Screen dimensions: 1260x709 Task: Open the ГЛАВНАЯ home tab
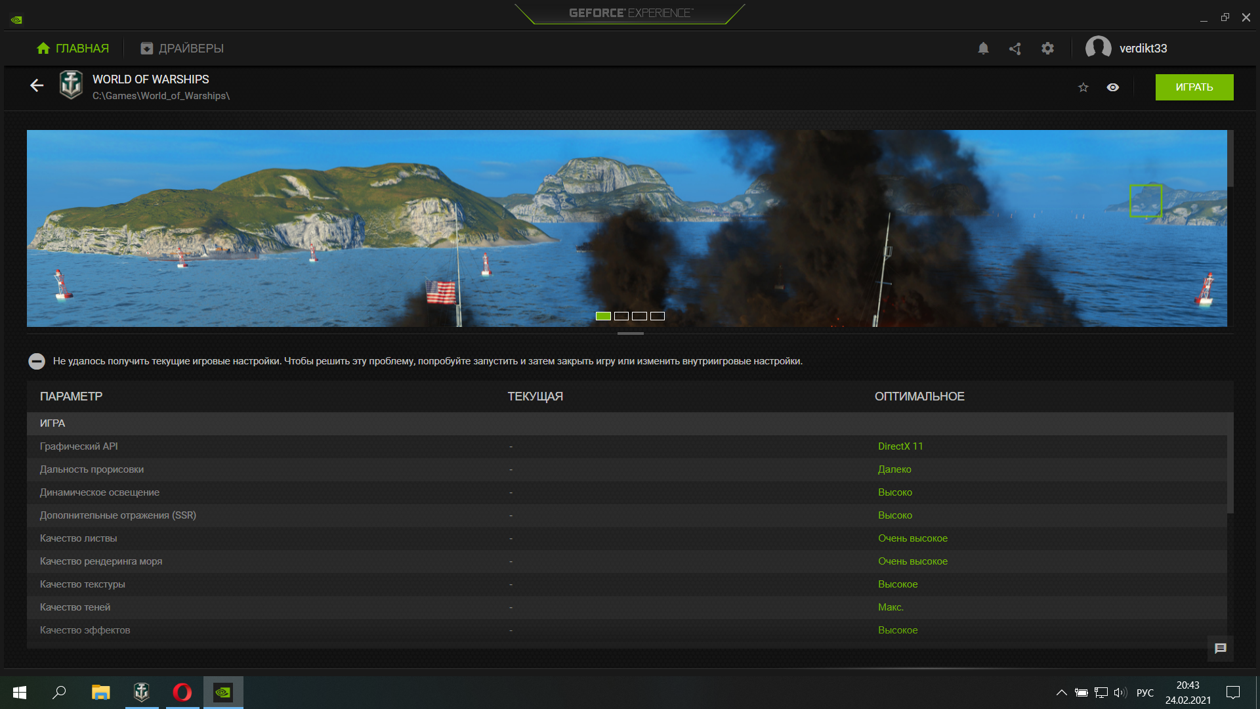click(73, 48)
